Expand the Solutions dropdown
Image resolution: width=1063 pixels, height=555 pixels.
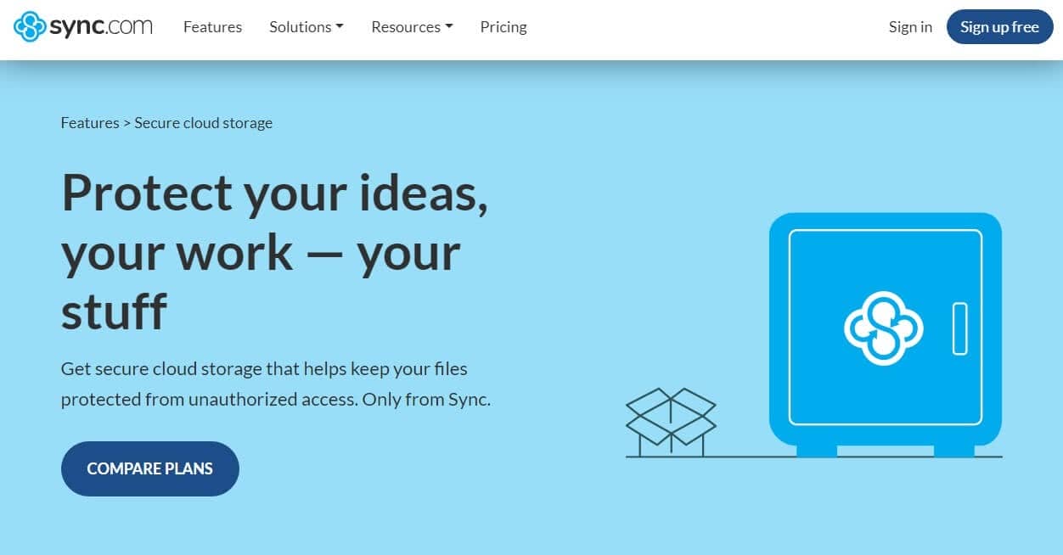coord(306,26)
